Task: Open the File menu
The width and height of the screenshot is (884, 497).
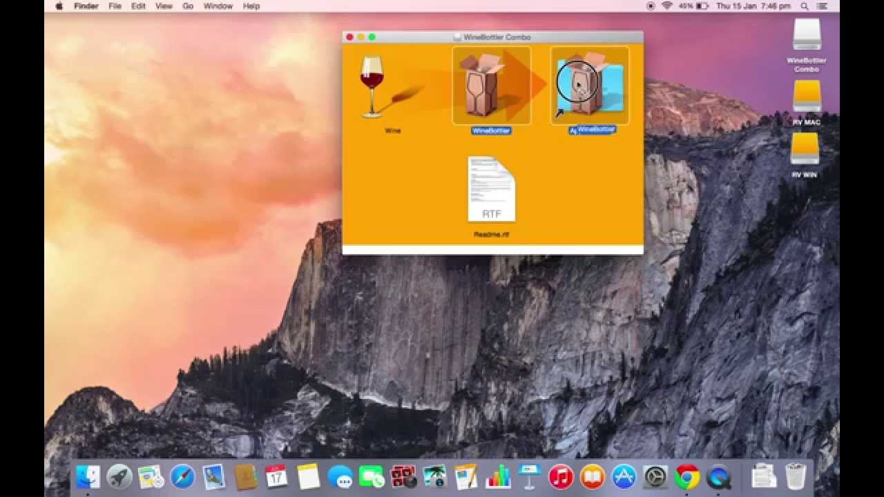Action: (115, 6)
